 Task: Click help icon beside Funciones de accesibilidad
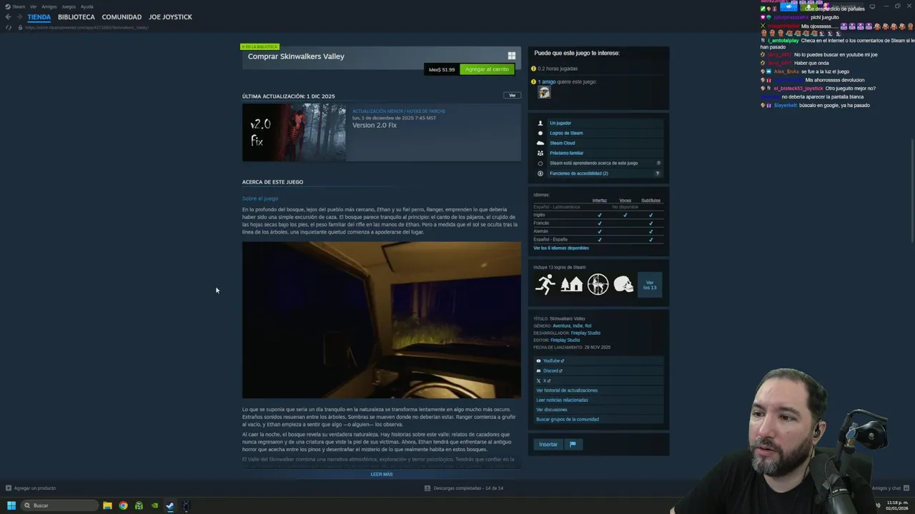(658, 173)
